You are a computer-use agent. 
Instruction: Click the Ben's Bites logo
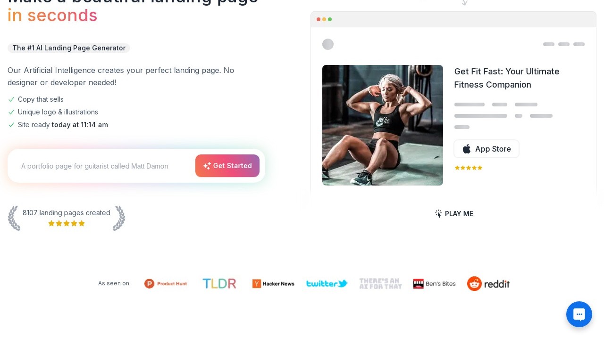pos(435,283)
